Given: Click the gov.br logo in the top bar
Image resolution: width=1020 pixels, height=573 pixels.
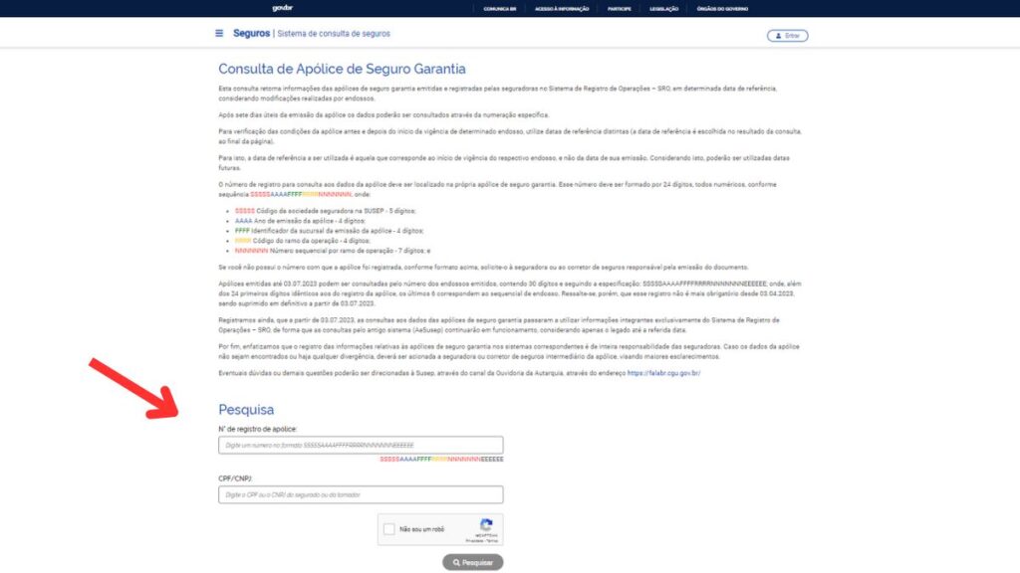Looking at the screenshot, I should pyautogui.click(x=282, y=8).
